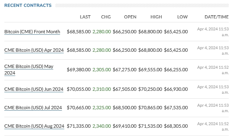Click the Apr 2024 row timestamp
This screenshot has height=136, width=232.
[x=213, y=50]
